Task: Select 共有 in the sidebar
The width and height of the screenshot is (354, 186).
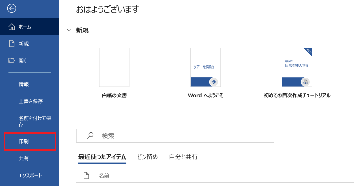Action: pyautogui.click(x=24, y=159)
